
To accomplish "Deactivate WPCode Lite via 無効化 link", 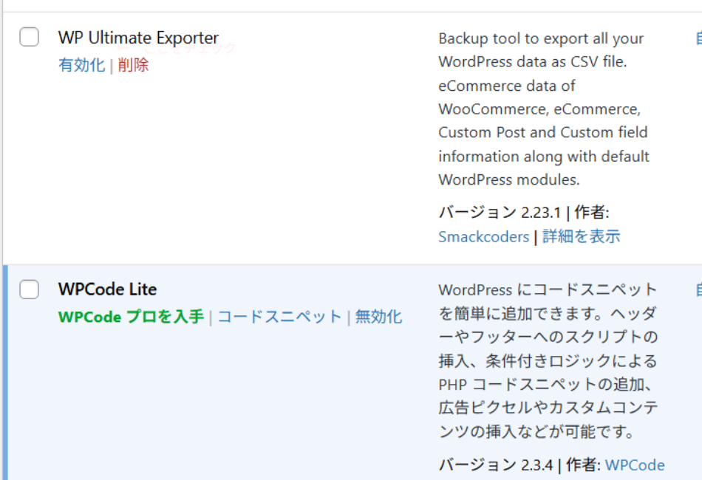I will tap(378, 316).
